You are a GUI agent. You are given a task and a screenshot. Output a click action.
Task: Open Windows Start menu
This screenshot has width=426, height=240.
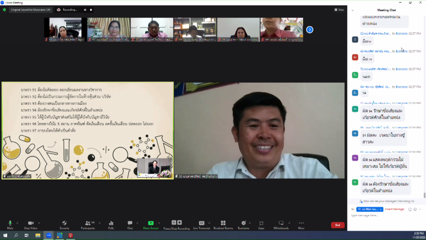point(5,236)
